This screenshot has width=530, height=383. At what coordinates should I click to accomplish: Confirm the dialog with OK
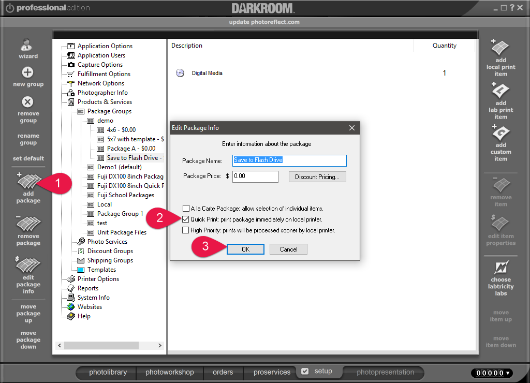[x=245, y=249]
